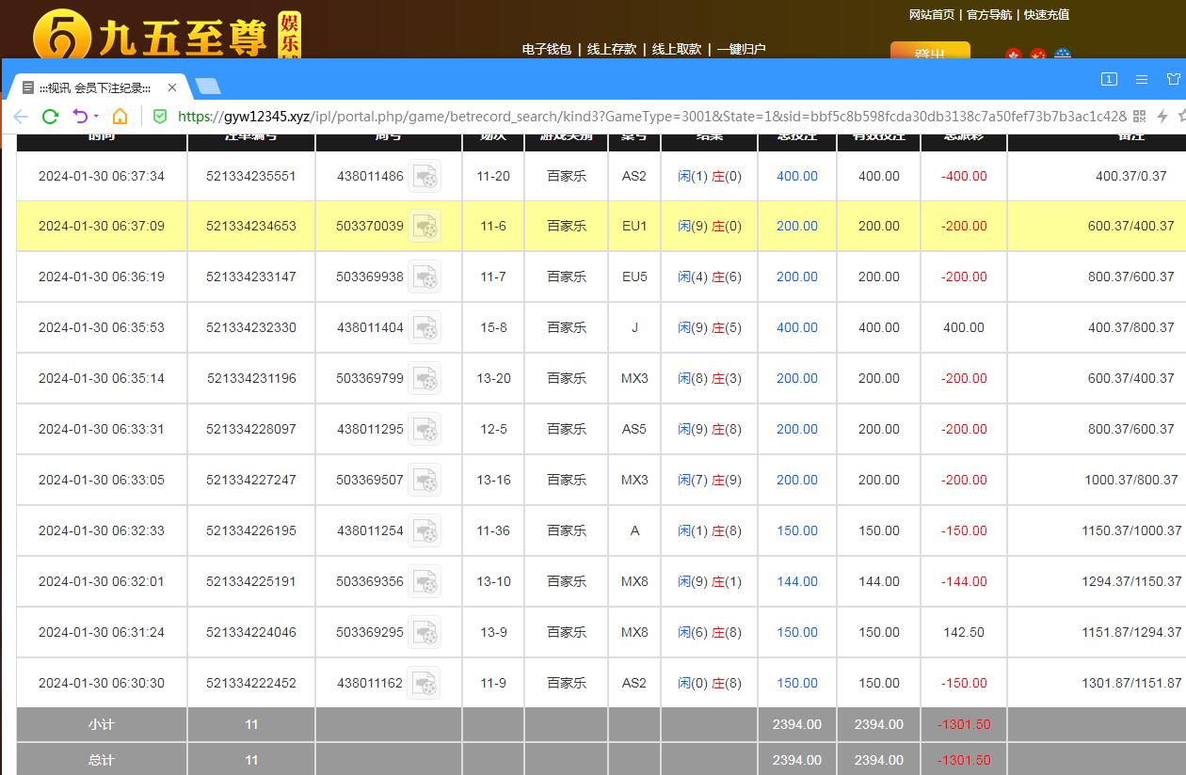The width and height of the screenshot is (1186, 775).
Task: Open the skin shirt icon in title bar
Action: (x=1174, y=79)
